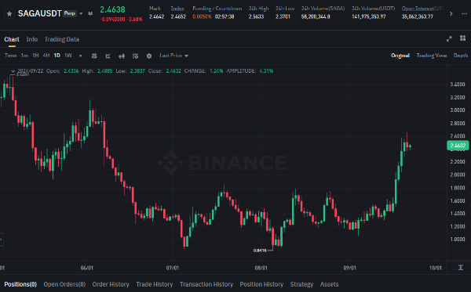This screenshot has height=292, width=471.
Task: Star SAGAUSDT as a favorite
Action: click(x=9, y=14)
